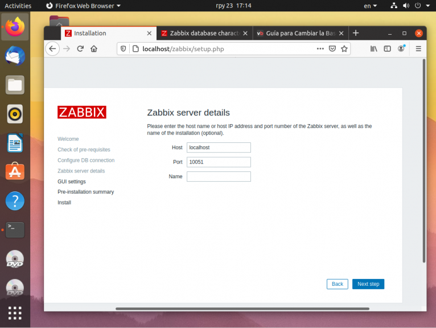The width and height of the screenshot is (436, 328).
Task: Switch to Zabbix database character tab
Action: 204,34
